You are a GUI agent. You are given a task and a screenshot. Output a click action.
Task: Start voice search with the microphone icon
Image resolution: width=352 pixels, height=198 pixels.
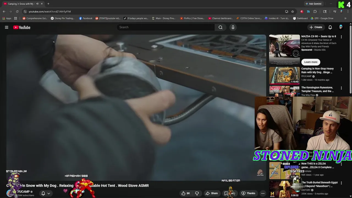coord(233,27)
